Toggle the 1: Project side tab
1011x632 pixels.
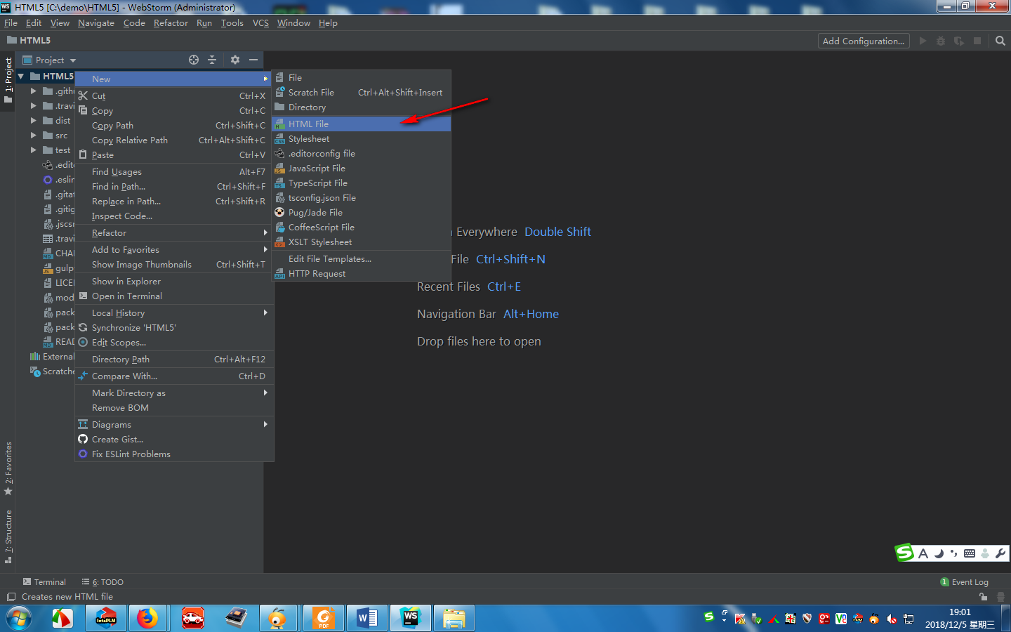pos(8,81)
